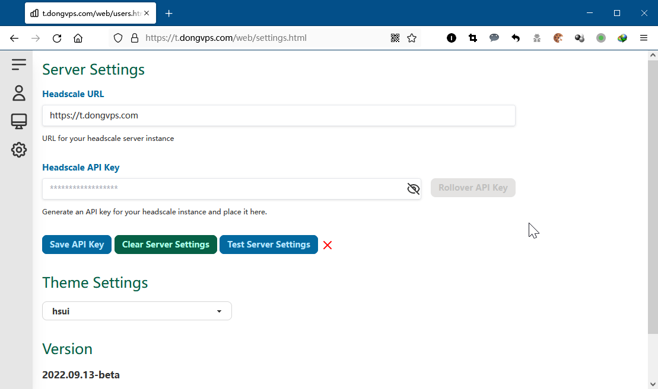Open the Users page from the sidebar

18,93
